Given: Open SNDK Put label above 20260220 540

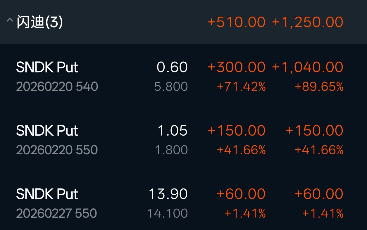Looking at the screenshot, I should (47, 68).
